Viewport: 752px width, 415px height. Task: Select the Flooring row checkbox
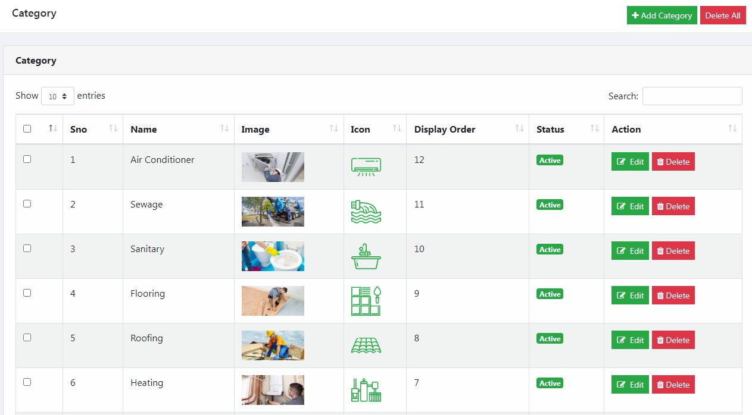coord(27,293)
